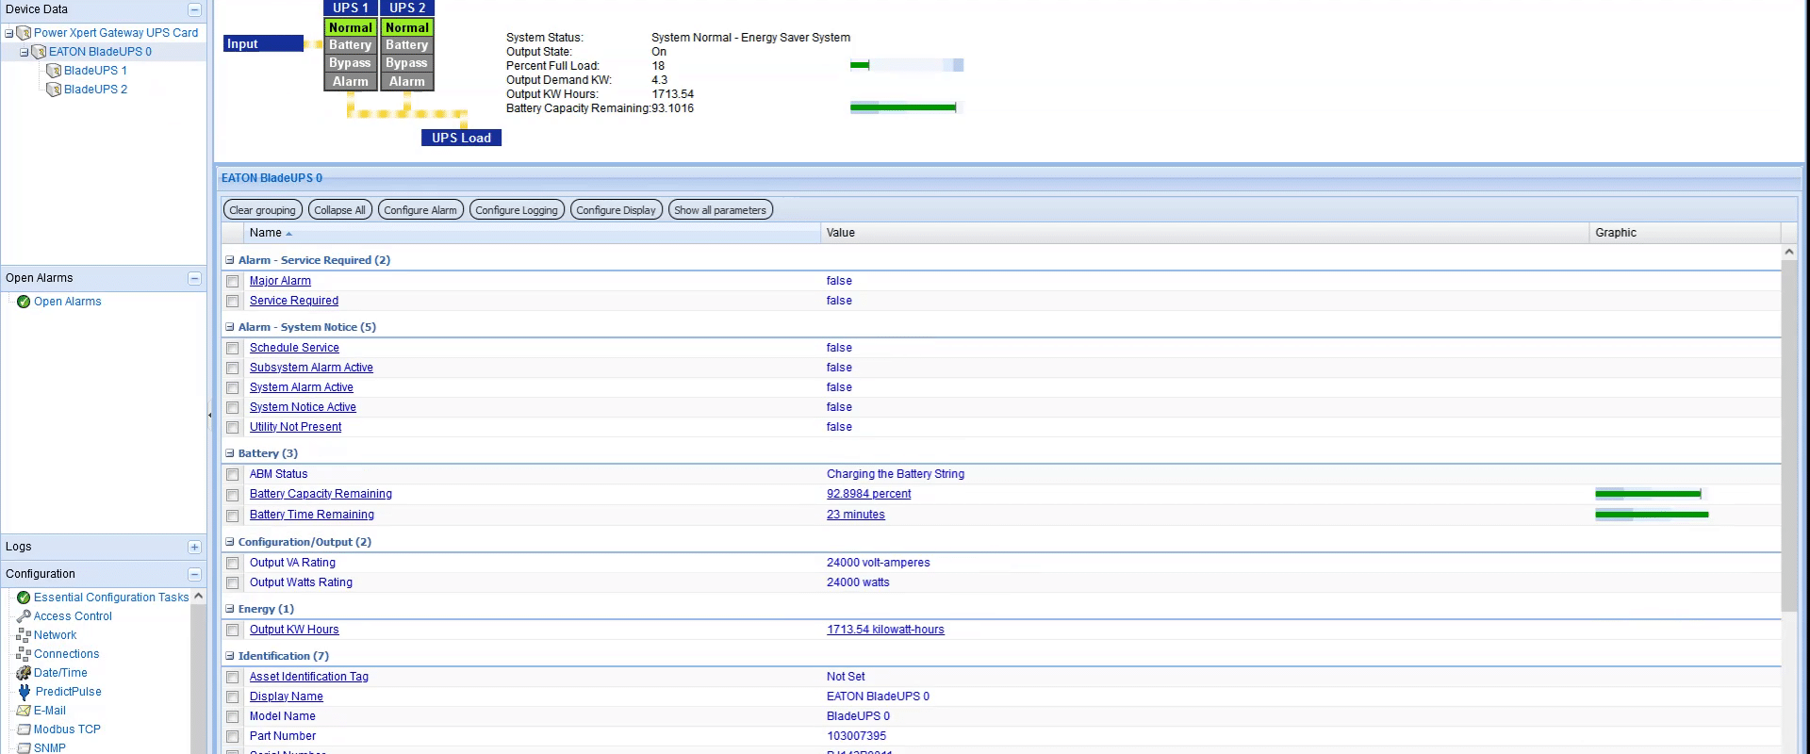
Task: Click the Modbus TCP icon
Action: pos(24,729)
